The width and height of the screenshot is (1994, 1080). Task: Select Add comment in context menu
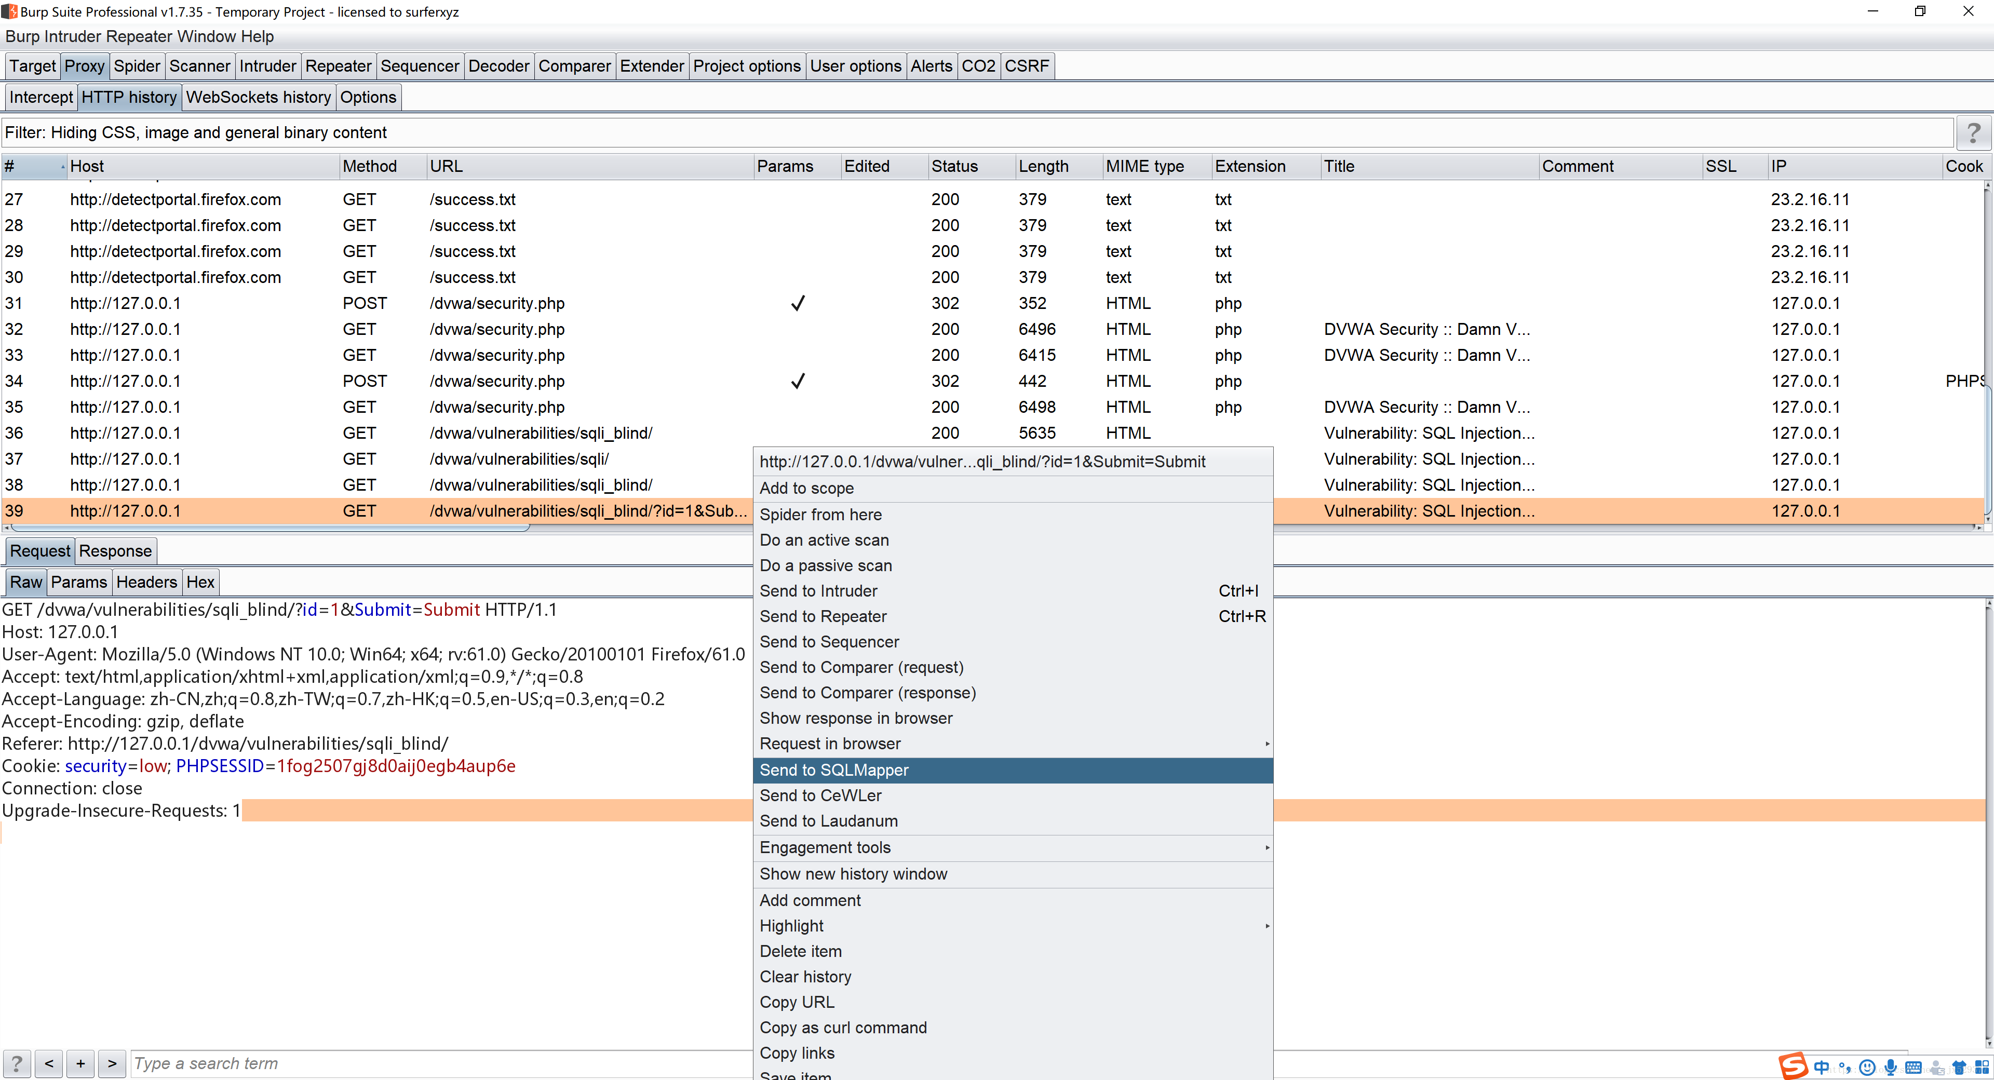tap(1013, 900)
